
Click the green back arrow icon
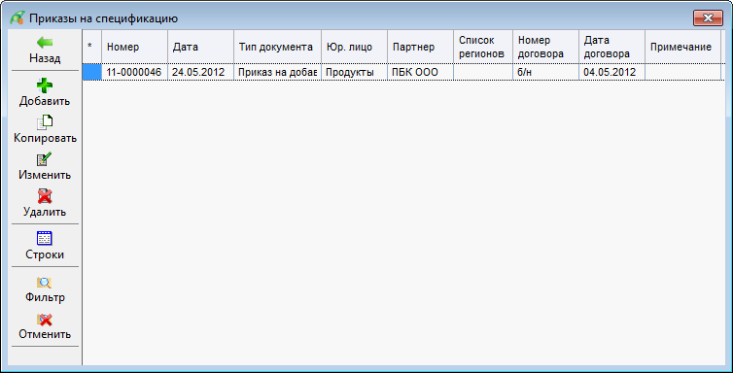[45, 43]
